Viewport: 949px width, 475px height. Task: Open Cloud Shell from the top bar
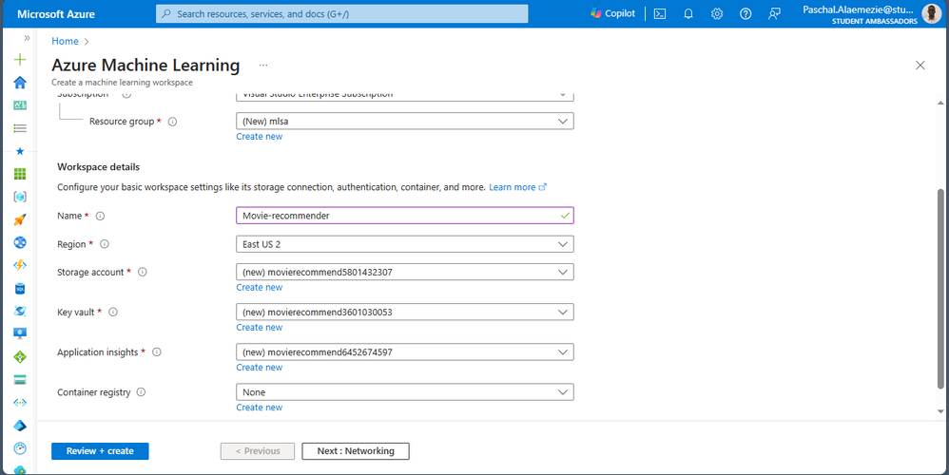point(659,13)
